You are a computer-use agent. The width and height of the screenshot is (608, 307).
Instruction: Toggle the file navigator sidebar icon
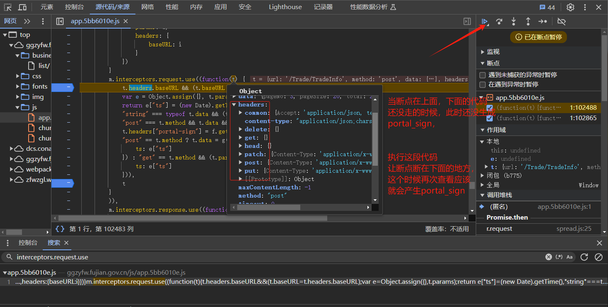tap(60, 21)
